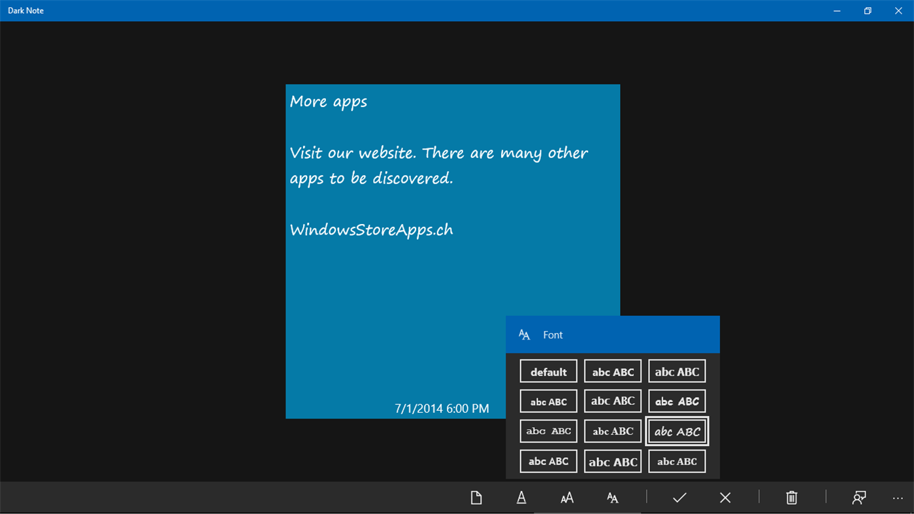Image resolution: width=914 pixels, height=514 pixels.
Task: Pick the last font in the grid
Action: [676, 460]
